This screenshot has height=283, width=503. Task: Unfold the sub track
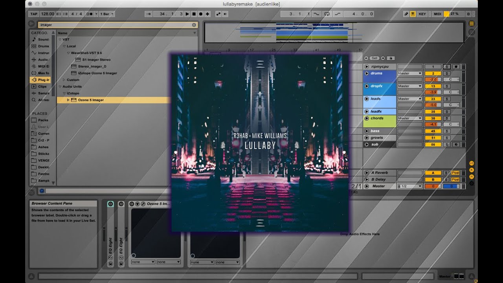pos(367,144)
